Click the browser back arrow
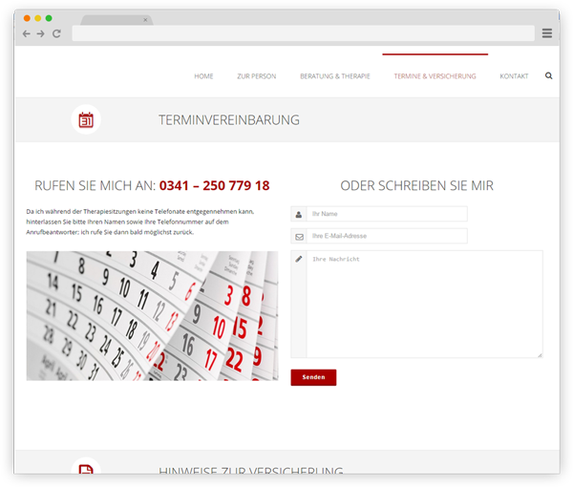The width and height of the screenshot is (573, 487). click(x=27, y=34)
